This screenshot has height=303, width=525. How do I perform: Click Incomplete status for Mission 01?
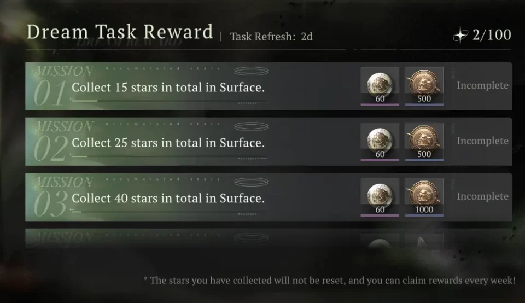(482, 86)
